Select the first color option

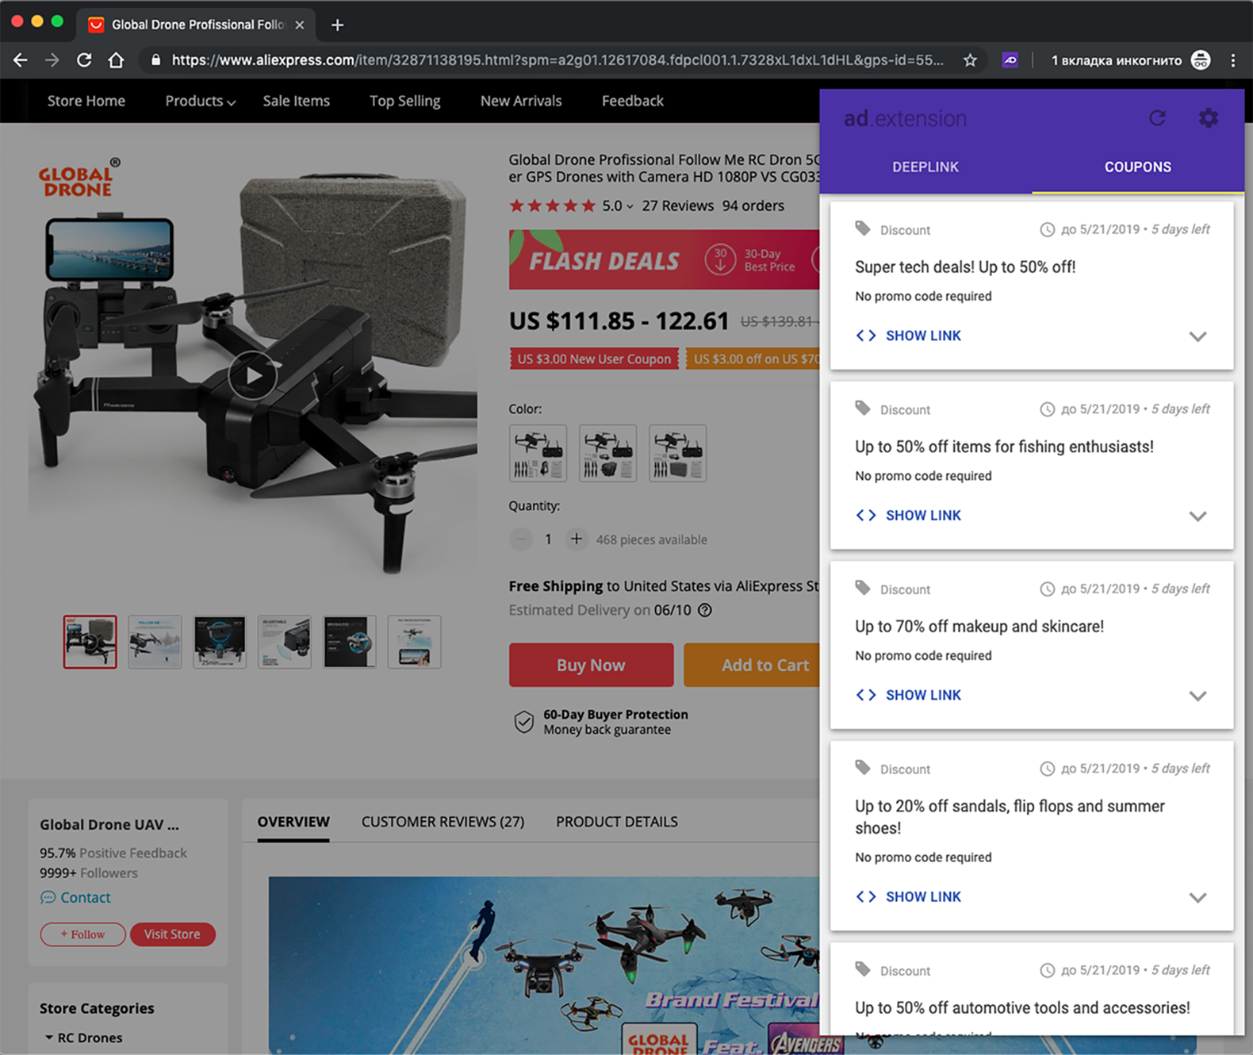coord(538,453)
